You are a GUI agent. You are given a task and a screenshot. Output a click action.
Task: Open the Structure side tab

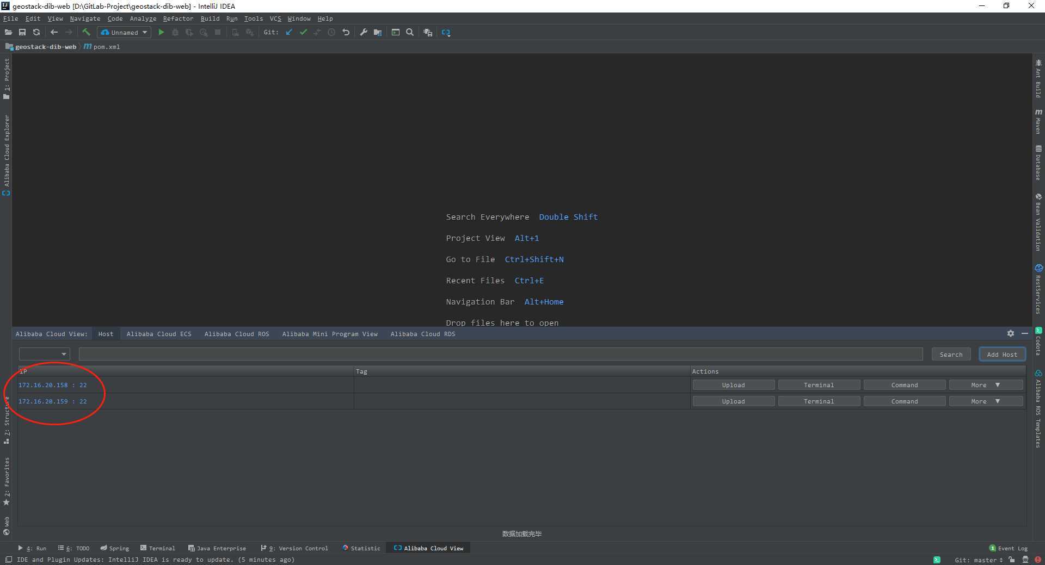(x=7, y=421)
